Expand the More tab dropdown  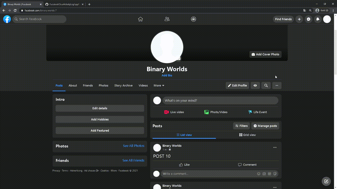(159, 86)
